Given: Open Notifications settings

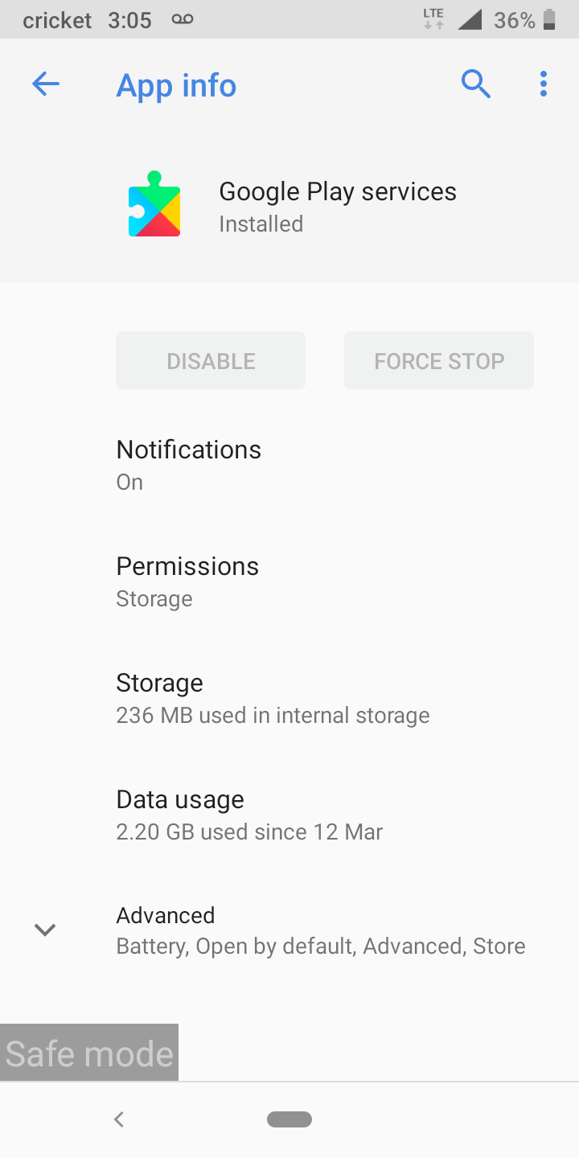Looking at the screenshot, I should coord(189,464).
